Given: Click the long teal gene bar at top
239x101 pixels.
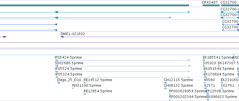Looking at the screenshot, I should click(94, 5).
